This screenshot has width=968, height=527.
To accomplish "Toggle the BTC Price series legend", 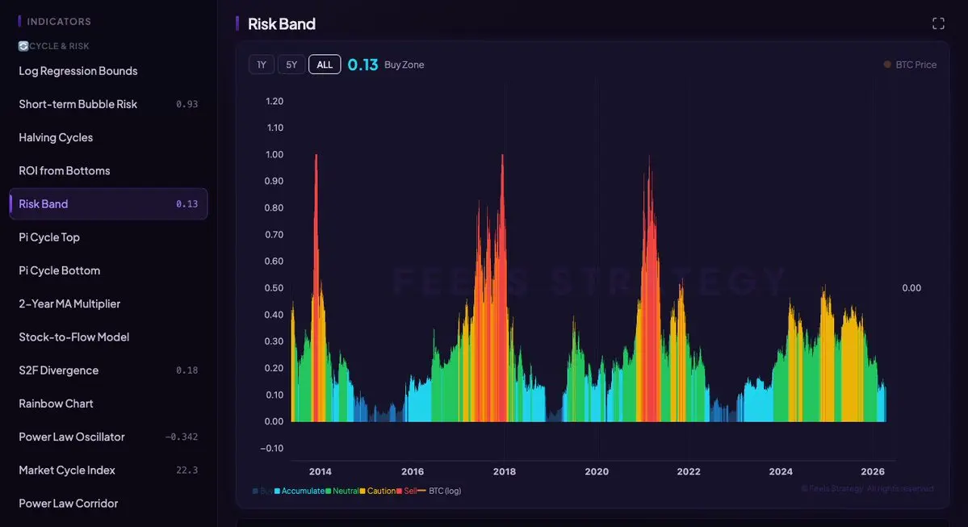I will coord(910,65).
